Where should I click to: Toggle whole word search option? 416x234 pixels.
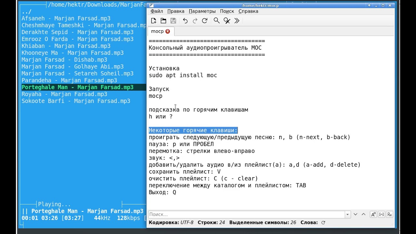pyautogui.click(x=382, y=214)
